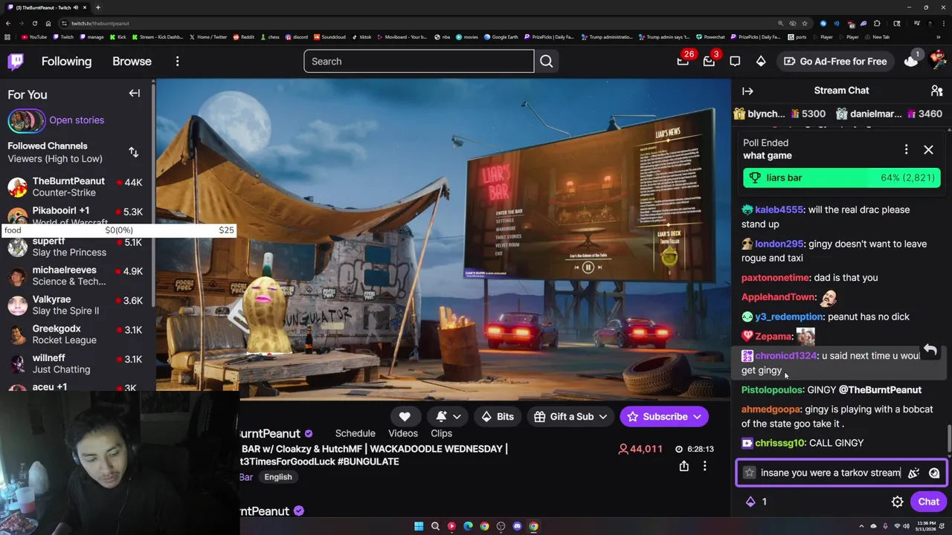Switch to Videos tab
This screenshot has width=952, height=535.
tap(402, 433)
